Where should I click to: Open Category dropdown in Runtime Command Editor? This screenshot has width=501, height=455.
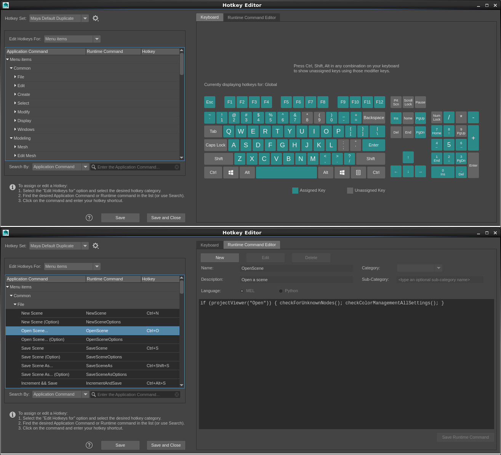(x=419, y=268)
